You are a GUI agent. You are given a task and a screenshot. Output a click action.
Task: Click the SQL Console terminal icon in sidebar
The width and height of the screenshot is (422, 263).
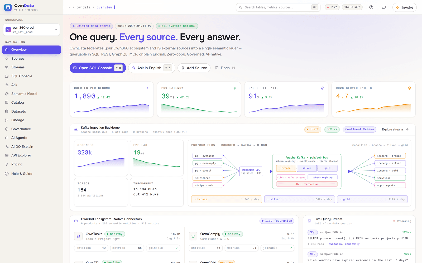point(7,76)
